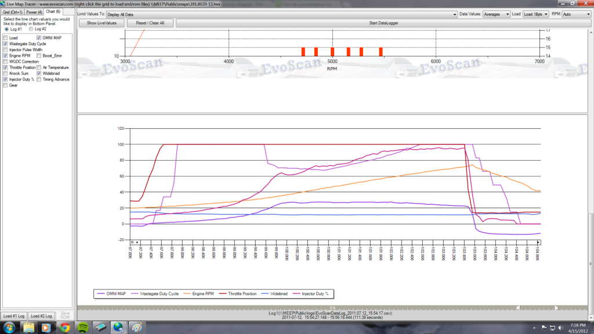Click Reset / Clear All button
This screenshot has height=334, width=594.
[x=150, y=23]
